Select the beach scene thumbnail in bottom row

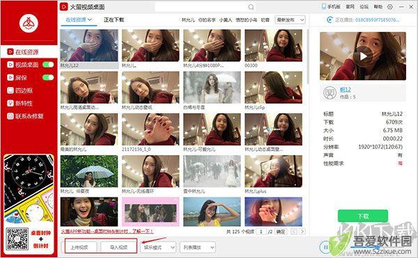coord(212,211)
